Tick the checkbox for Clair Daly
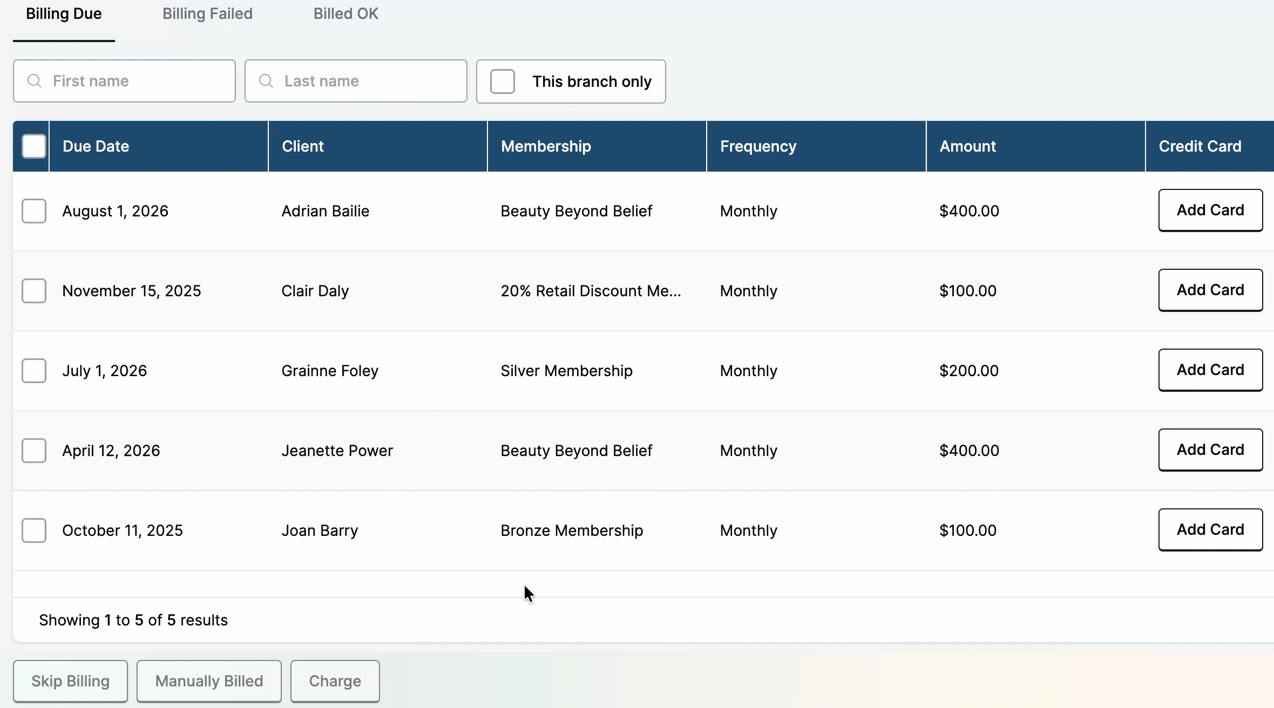 tap(34, 291)
